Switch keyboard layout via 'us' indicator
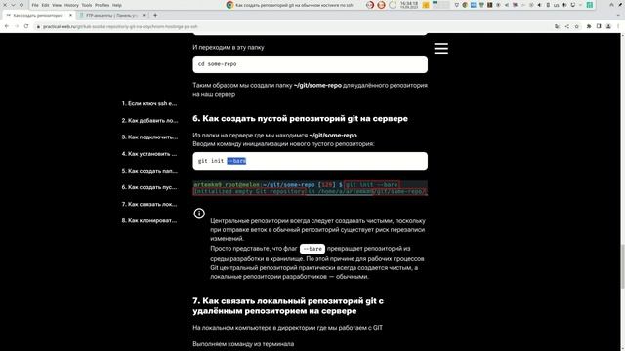 coord(556,5)
